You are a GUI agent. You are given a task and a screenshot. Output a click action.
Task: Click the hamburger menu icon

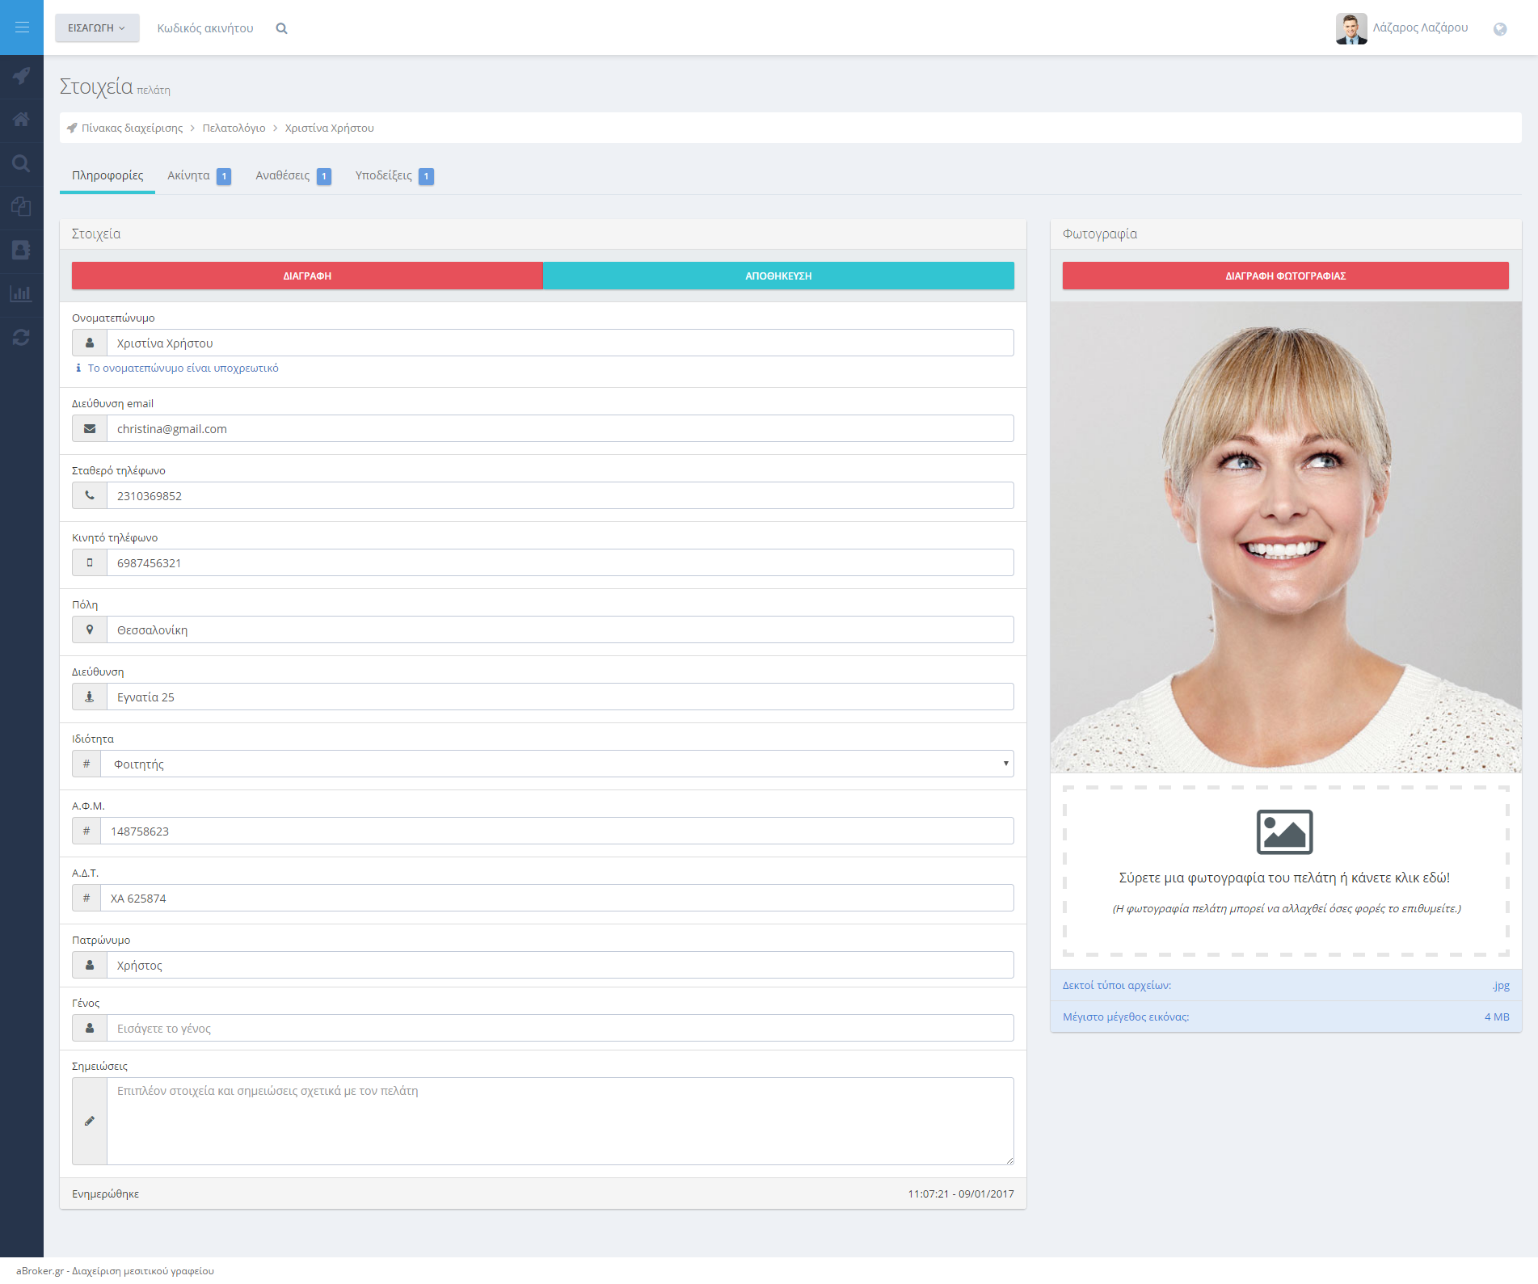tap(22, 27)
